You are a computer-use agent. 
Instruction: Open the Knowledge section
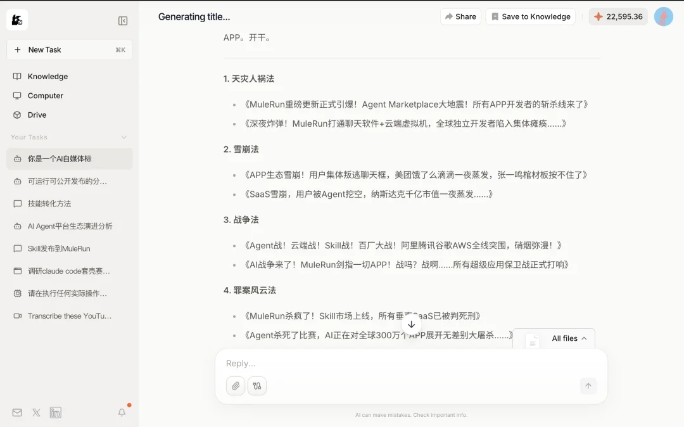click(x=47, y=76)
